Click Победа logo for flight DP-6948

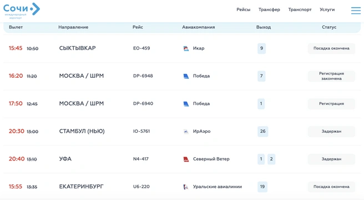point(186,76)
